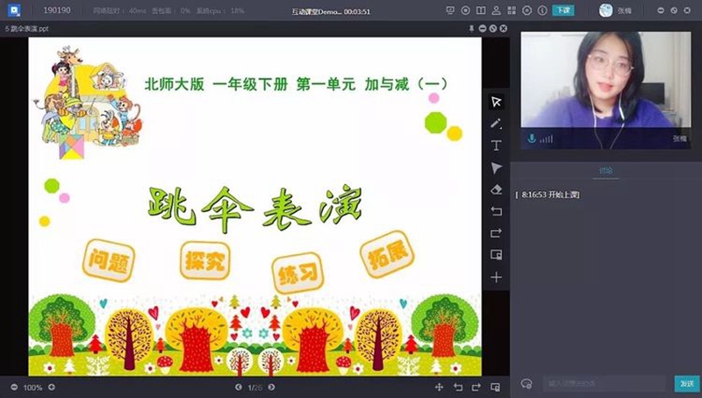Click the move pan icon in the bottom bar

coord(440,387)
